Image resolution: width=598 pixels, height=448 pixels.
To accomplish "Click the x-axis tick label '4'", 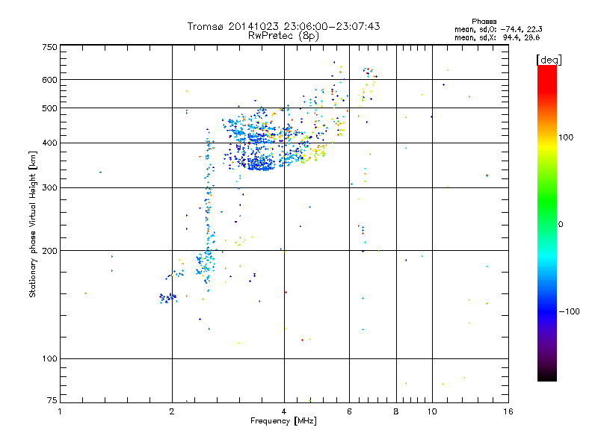I will (x=284, y=411).
